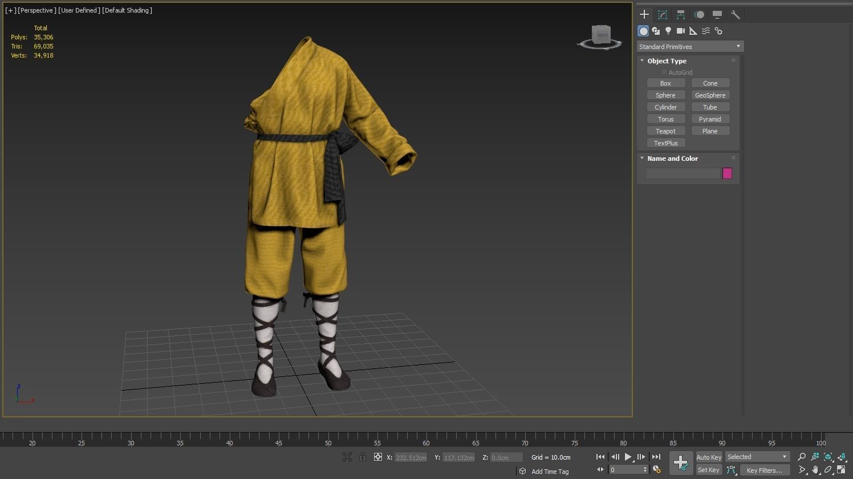
Task: Click Zoom Extents Selected icon
Action: (x=828, y=457)
